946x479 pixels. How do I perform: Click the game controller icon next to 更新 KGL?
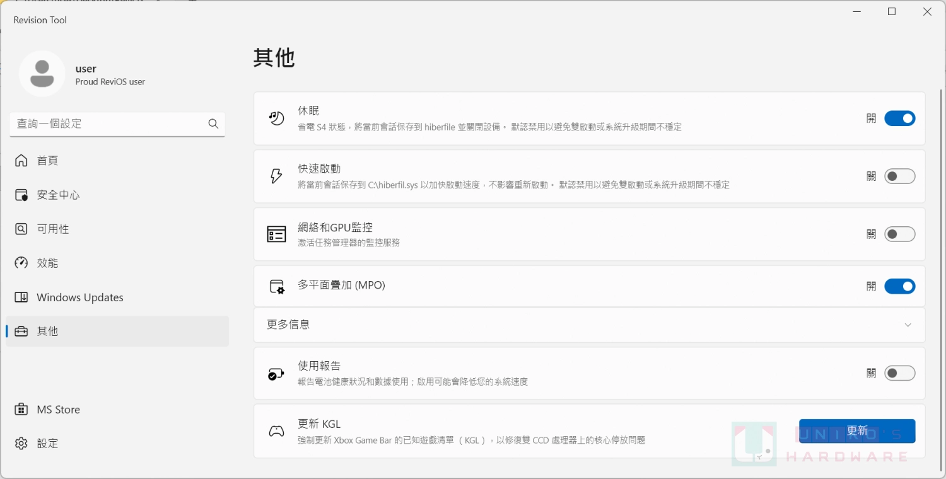point(276,431)
